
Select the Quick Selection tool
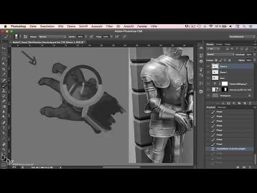[3, 64]
